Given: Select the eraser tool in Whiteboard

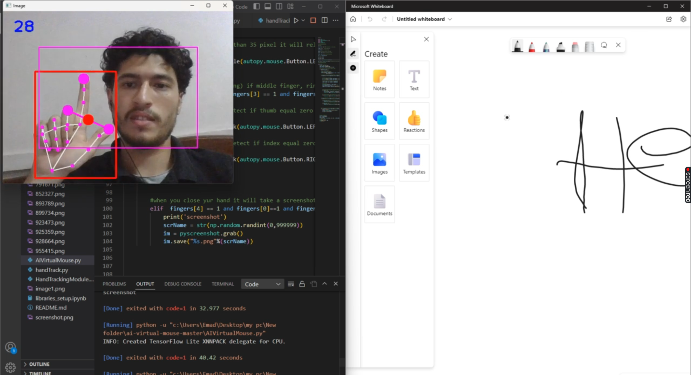Looking at the screenshot, I should pyautogui.click(x=575, y=46).
